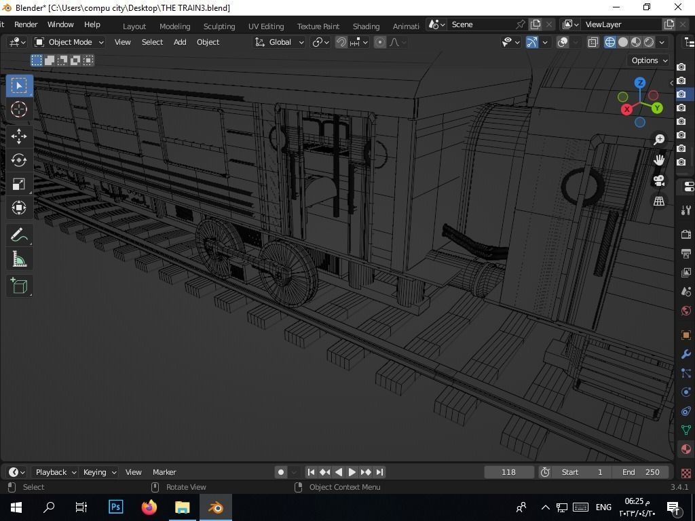Click the current frame field 118
The width and height of the screenshot is (695, 521).
pyautogui.click(x=508, y=472)
